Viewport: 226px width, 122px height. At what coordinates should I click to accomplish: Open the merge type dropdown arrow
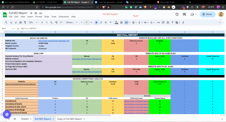129,23
